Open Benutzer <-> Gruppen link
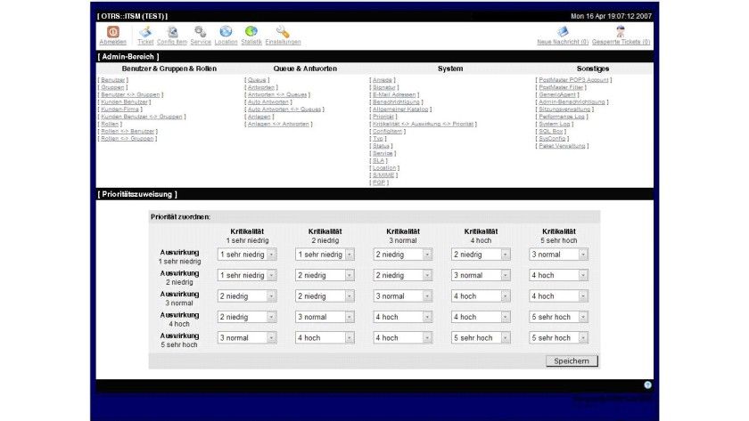The height and width of the screenshot is (421, 749). [130, 94]
